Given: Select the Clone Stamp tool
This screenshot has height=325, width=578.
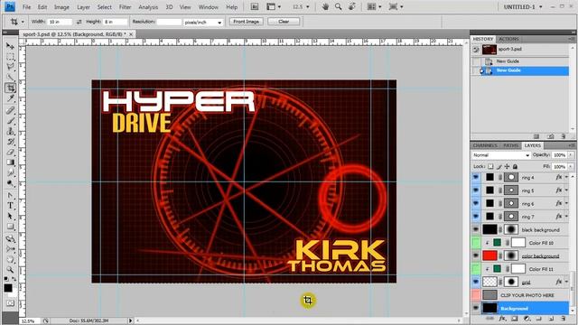Looking at the screenshot, I should [10, 131].
